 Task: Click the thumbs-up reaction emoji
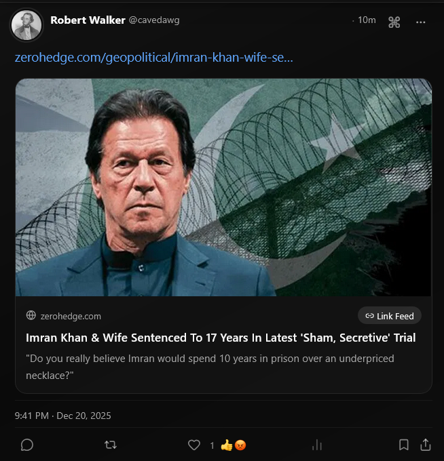227,445
